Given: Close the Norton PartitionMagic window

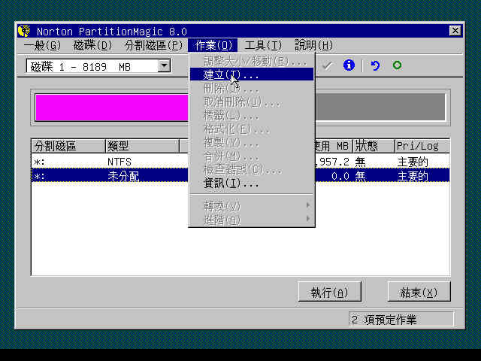Looking at the screenshot, I should (455, 31).
